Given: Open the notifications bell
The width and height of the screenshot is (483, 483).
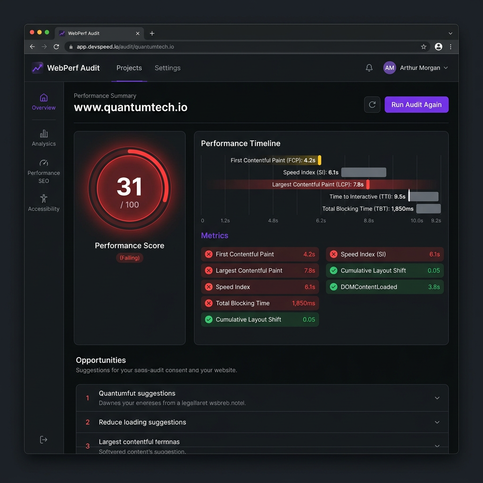Looking at the screenshot, I should tap(369, 68).
